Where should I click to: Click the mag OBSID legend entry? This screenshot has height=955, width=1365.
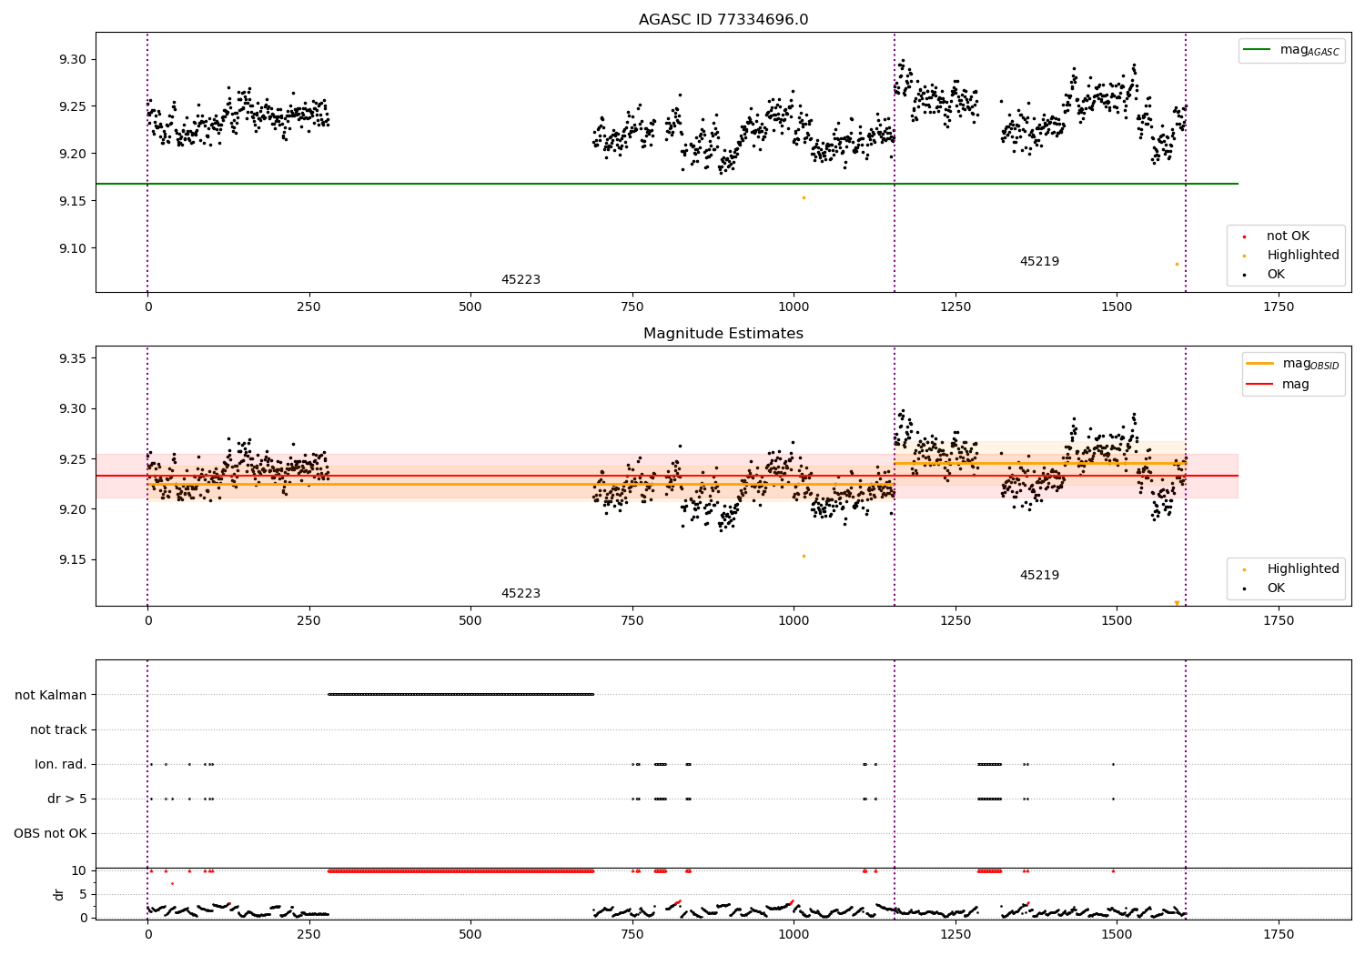[1294, 364]
